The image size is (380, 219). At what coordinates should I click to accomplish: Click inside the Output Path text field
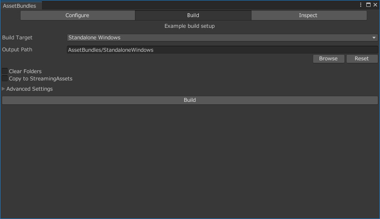[222, 50]
